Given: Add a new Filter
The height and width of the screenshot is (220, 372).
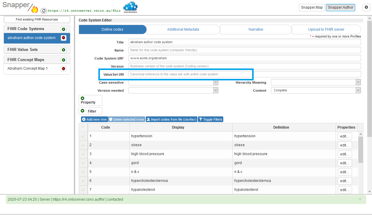Looking at the screenshot, I should pos(90,111).
